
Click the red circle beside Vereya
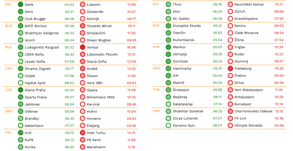[x=83, y=47]
